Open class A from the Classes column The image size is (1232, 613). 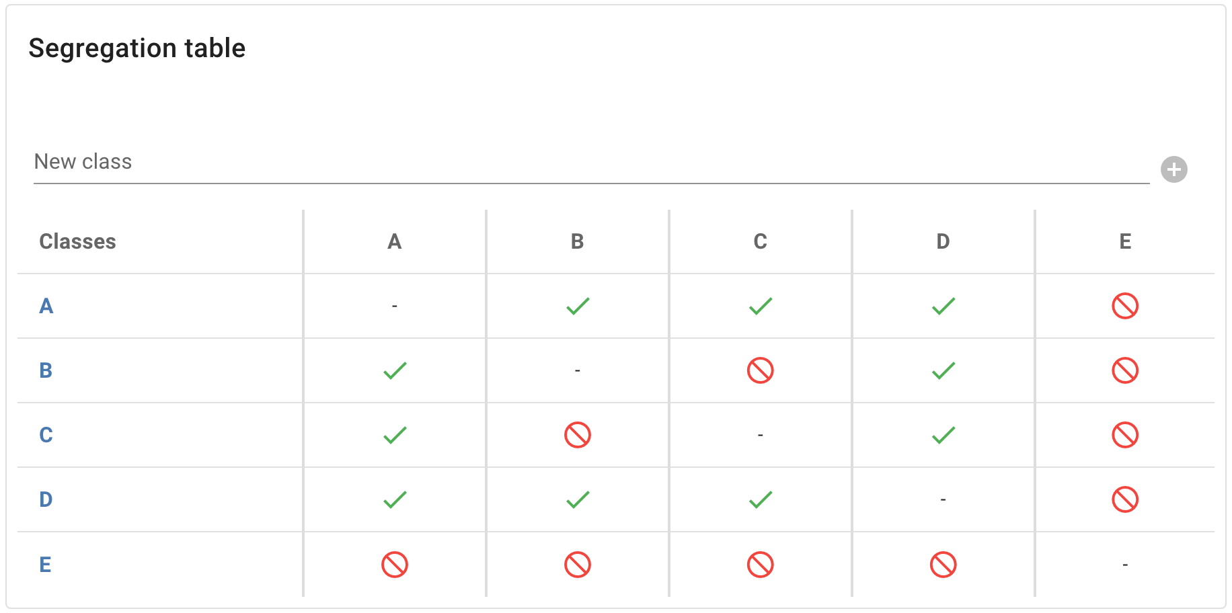click(45, 306)
